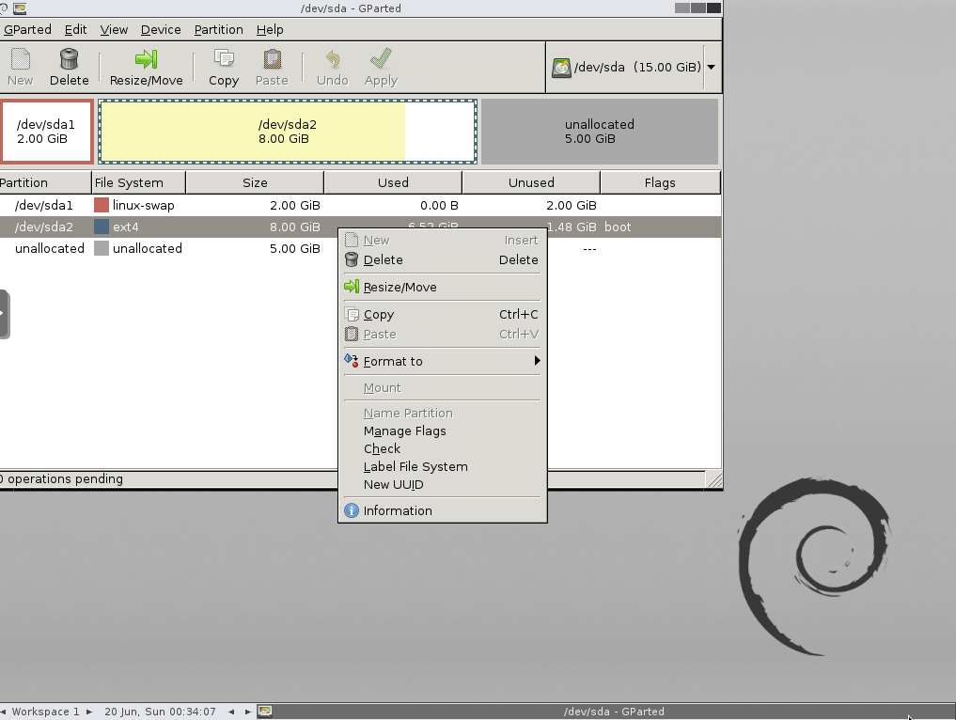Sort by the Used column header
The height and width of the screenshot is (720, 956).
(x=393, y=183)
